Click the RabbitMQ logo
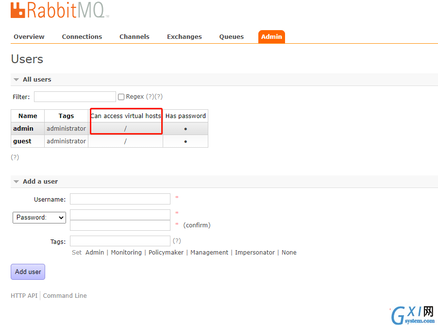The image size is (438, 325). point(60,10)
